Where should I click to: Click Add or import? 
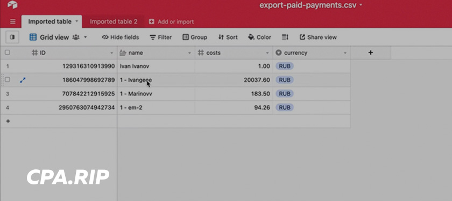coord(171,21)
